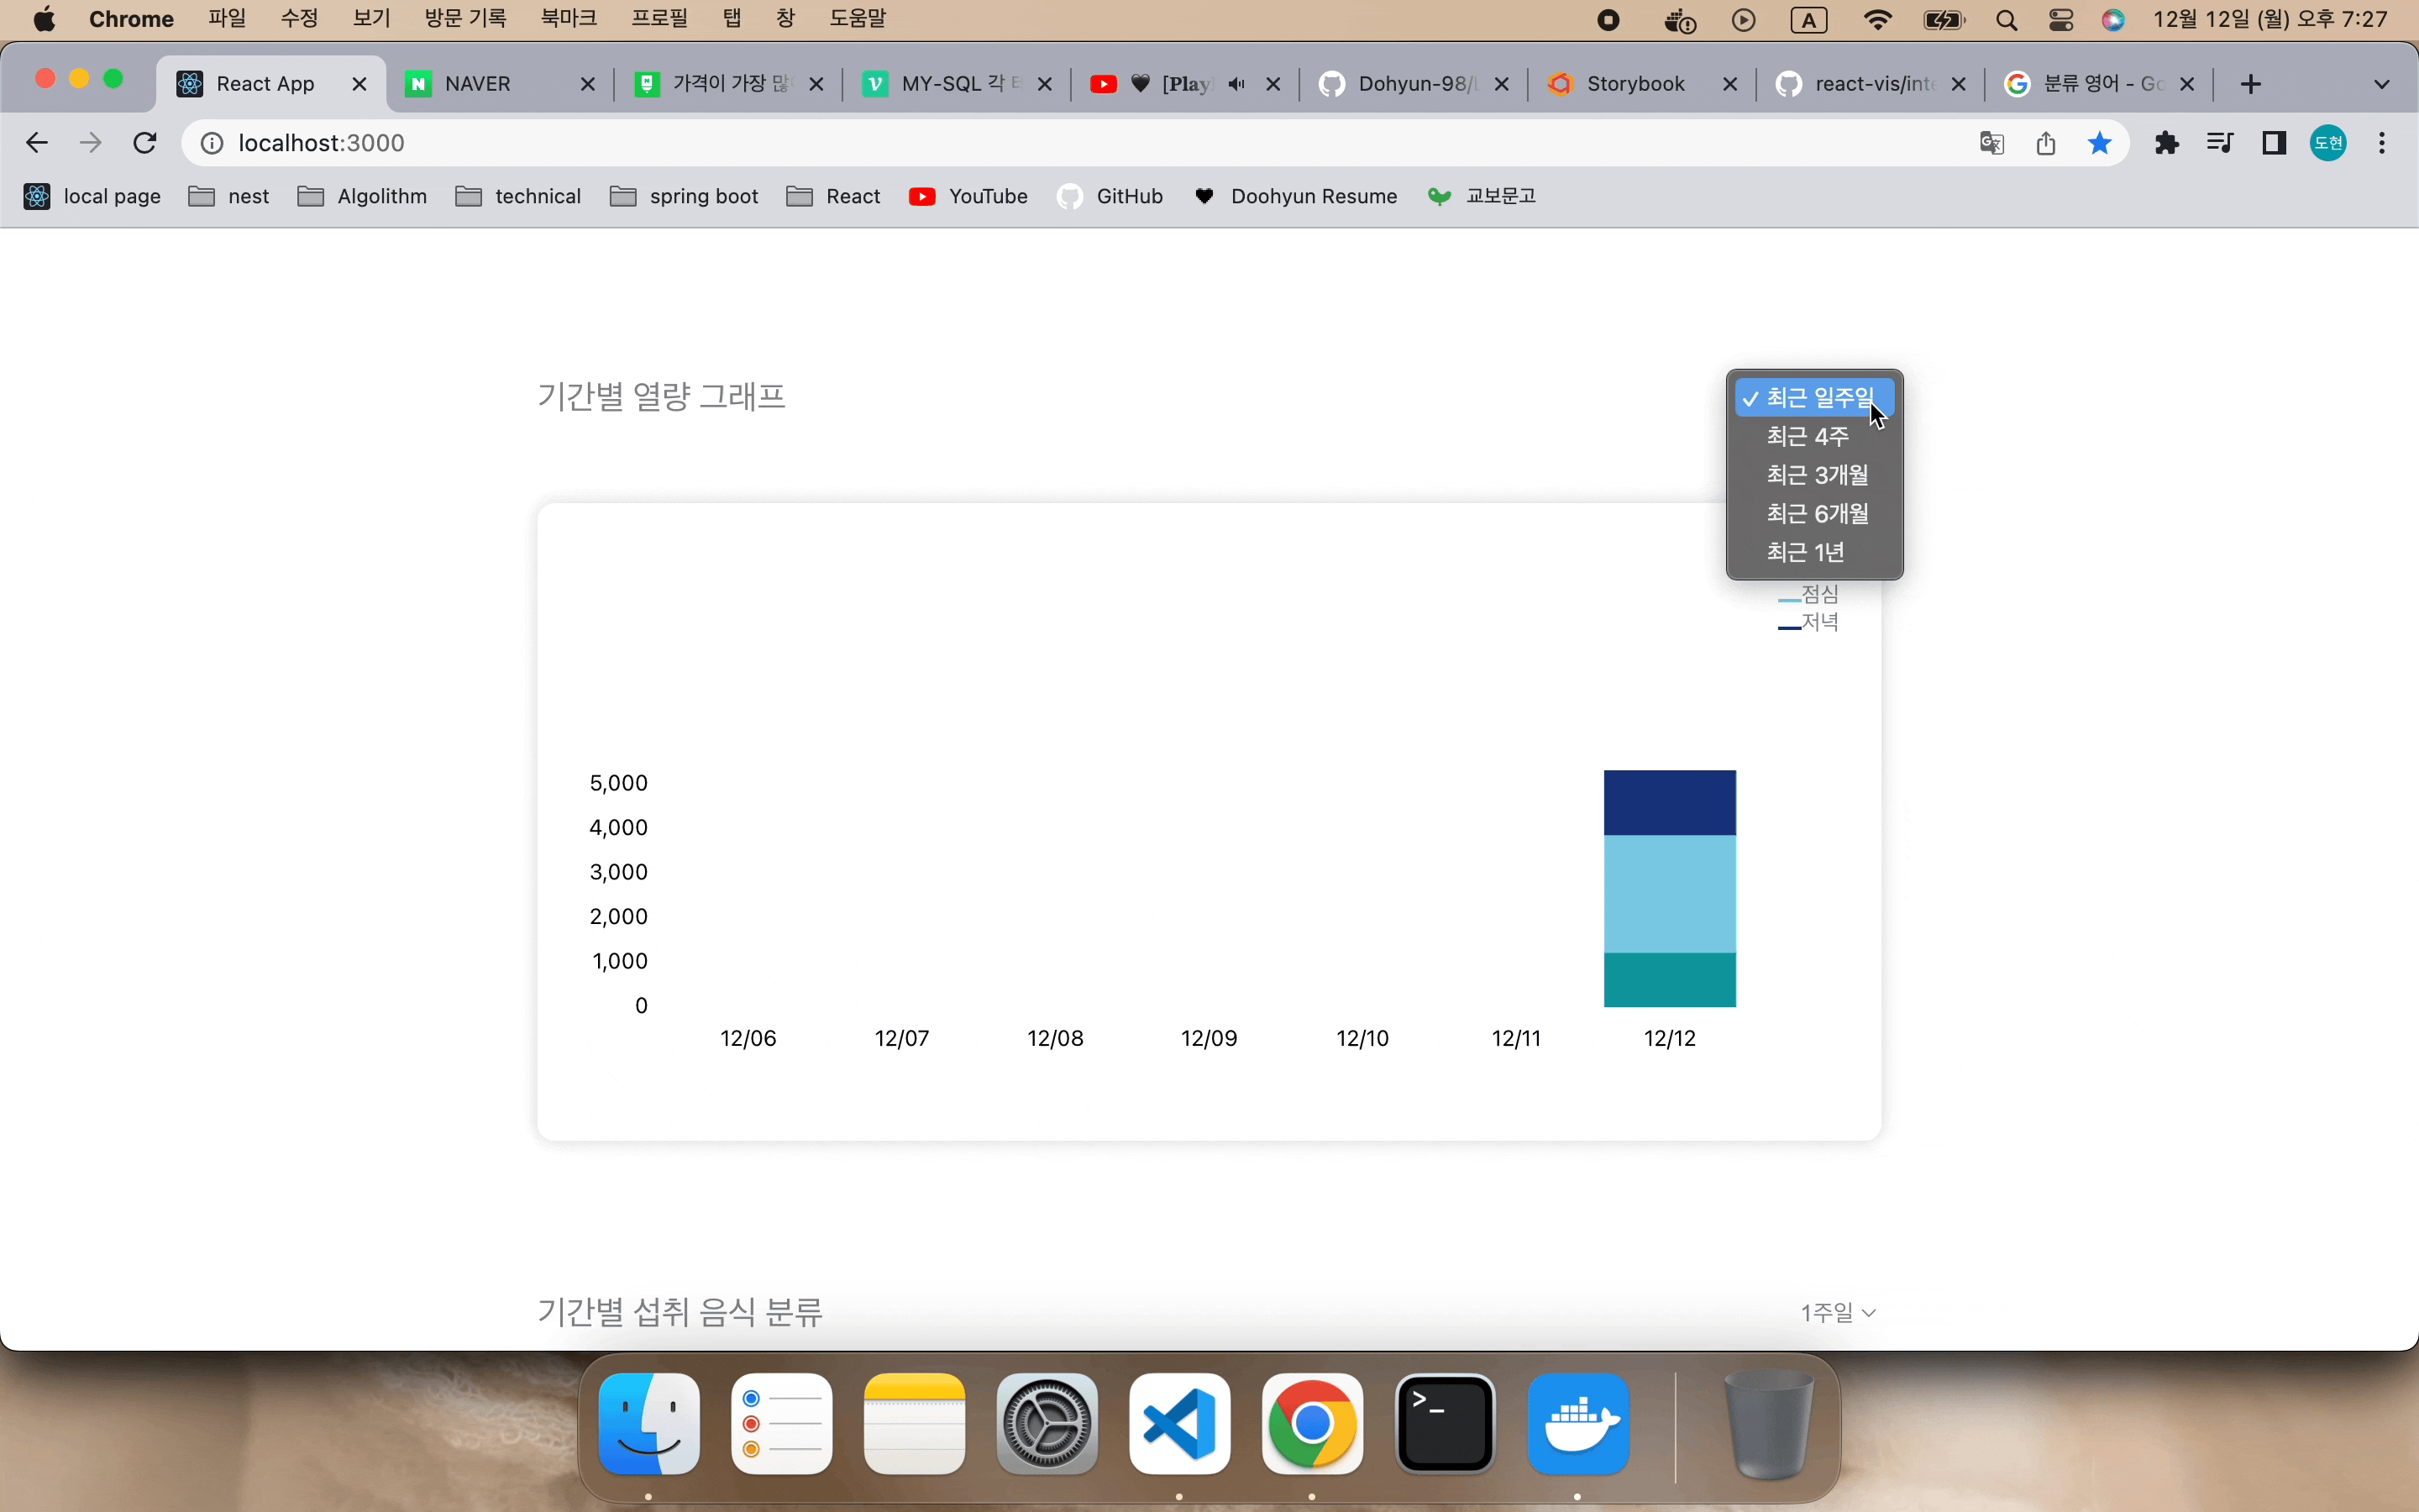Click the dark navy bar segment
The height and width of the screenshot is (1512, 2419).
1669,802
